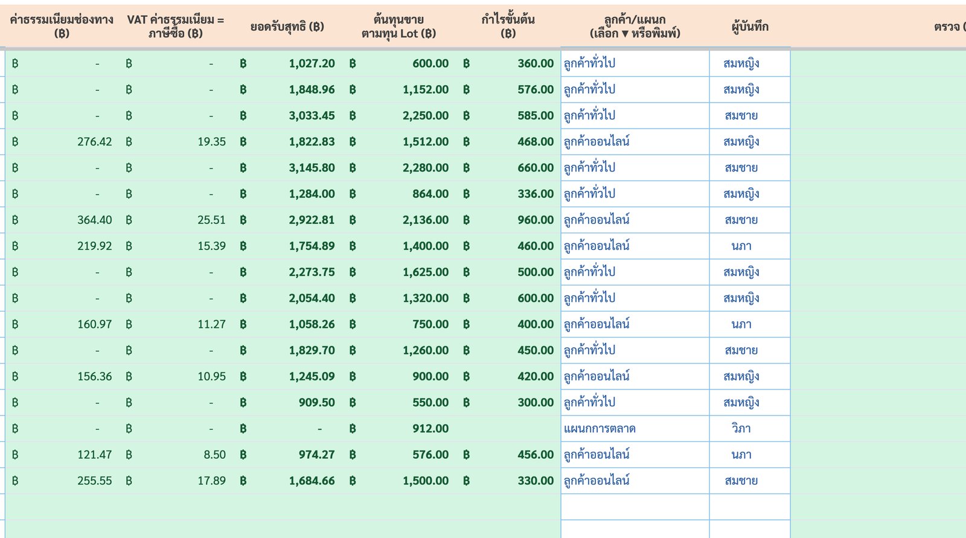Click the ต้นทุนขายตามทุน Lot (฿) header
Image resolution: width=966 pixels, height=538 pixels.
398,27
